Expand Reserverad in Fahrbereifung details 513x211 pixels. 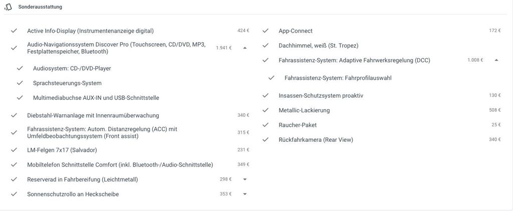tap(244, 179)
